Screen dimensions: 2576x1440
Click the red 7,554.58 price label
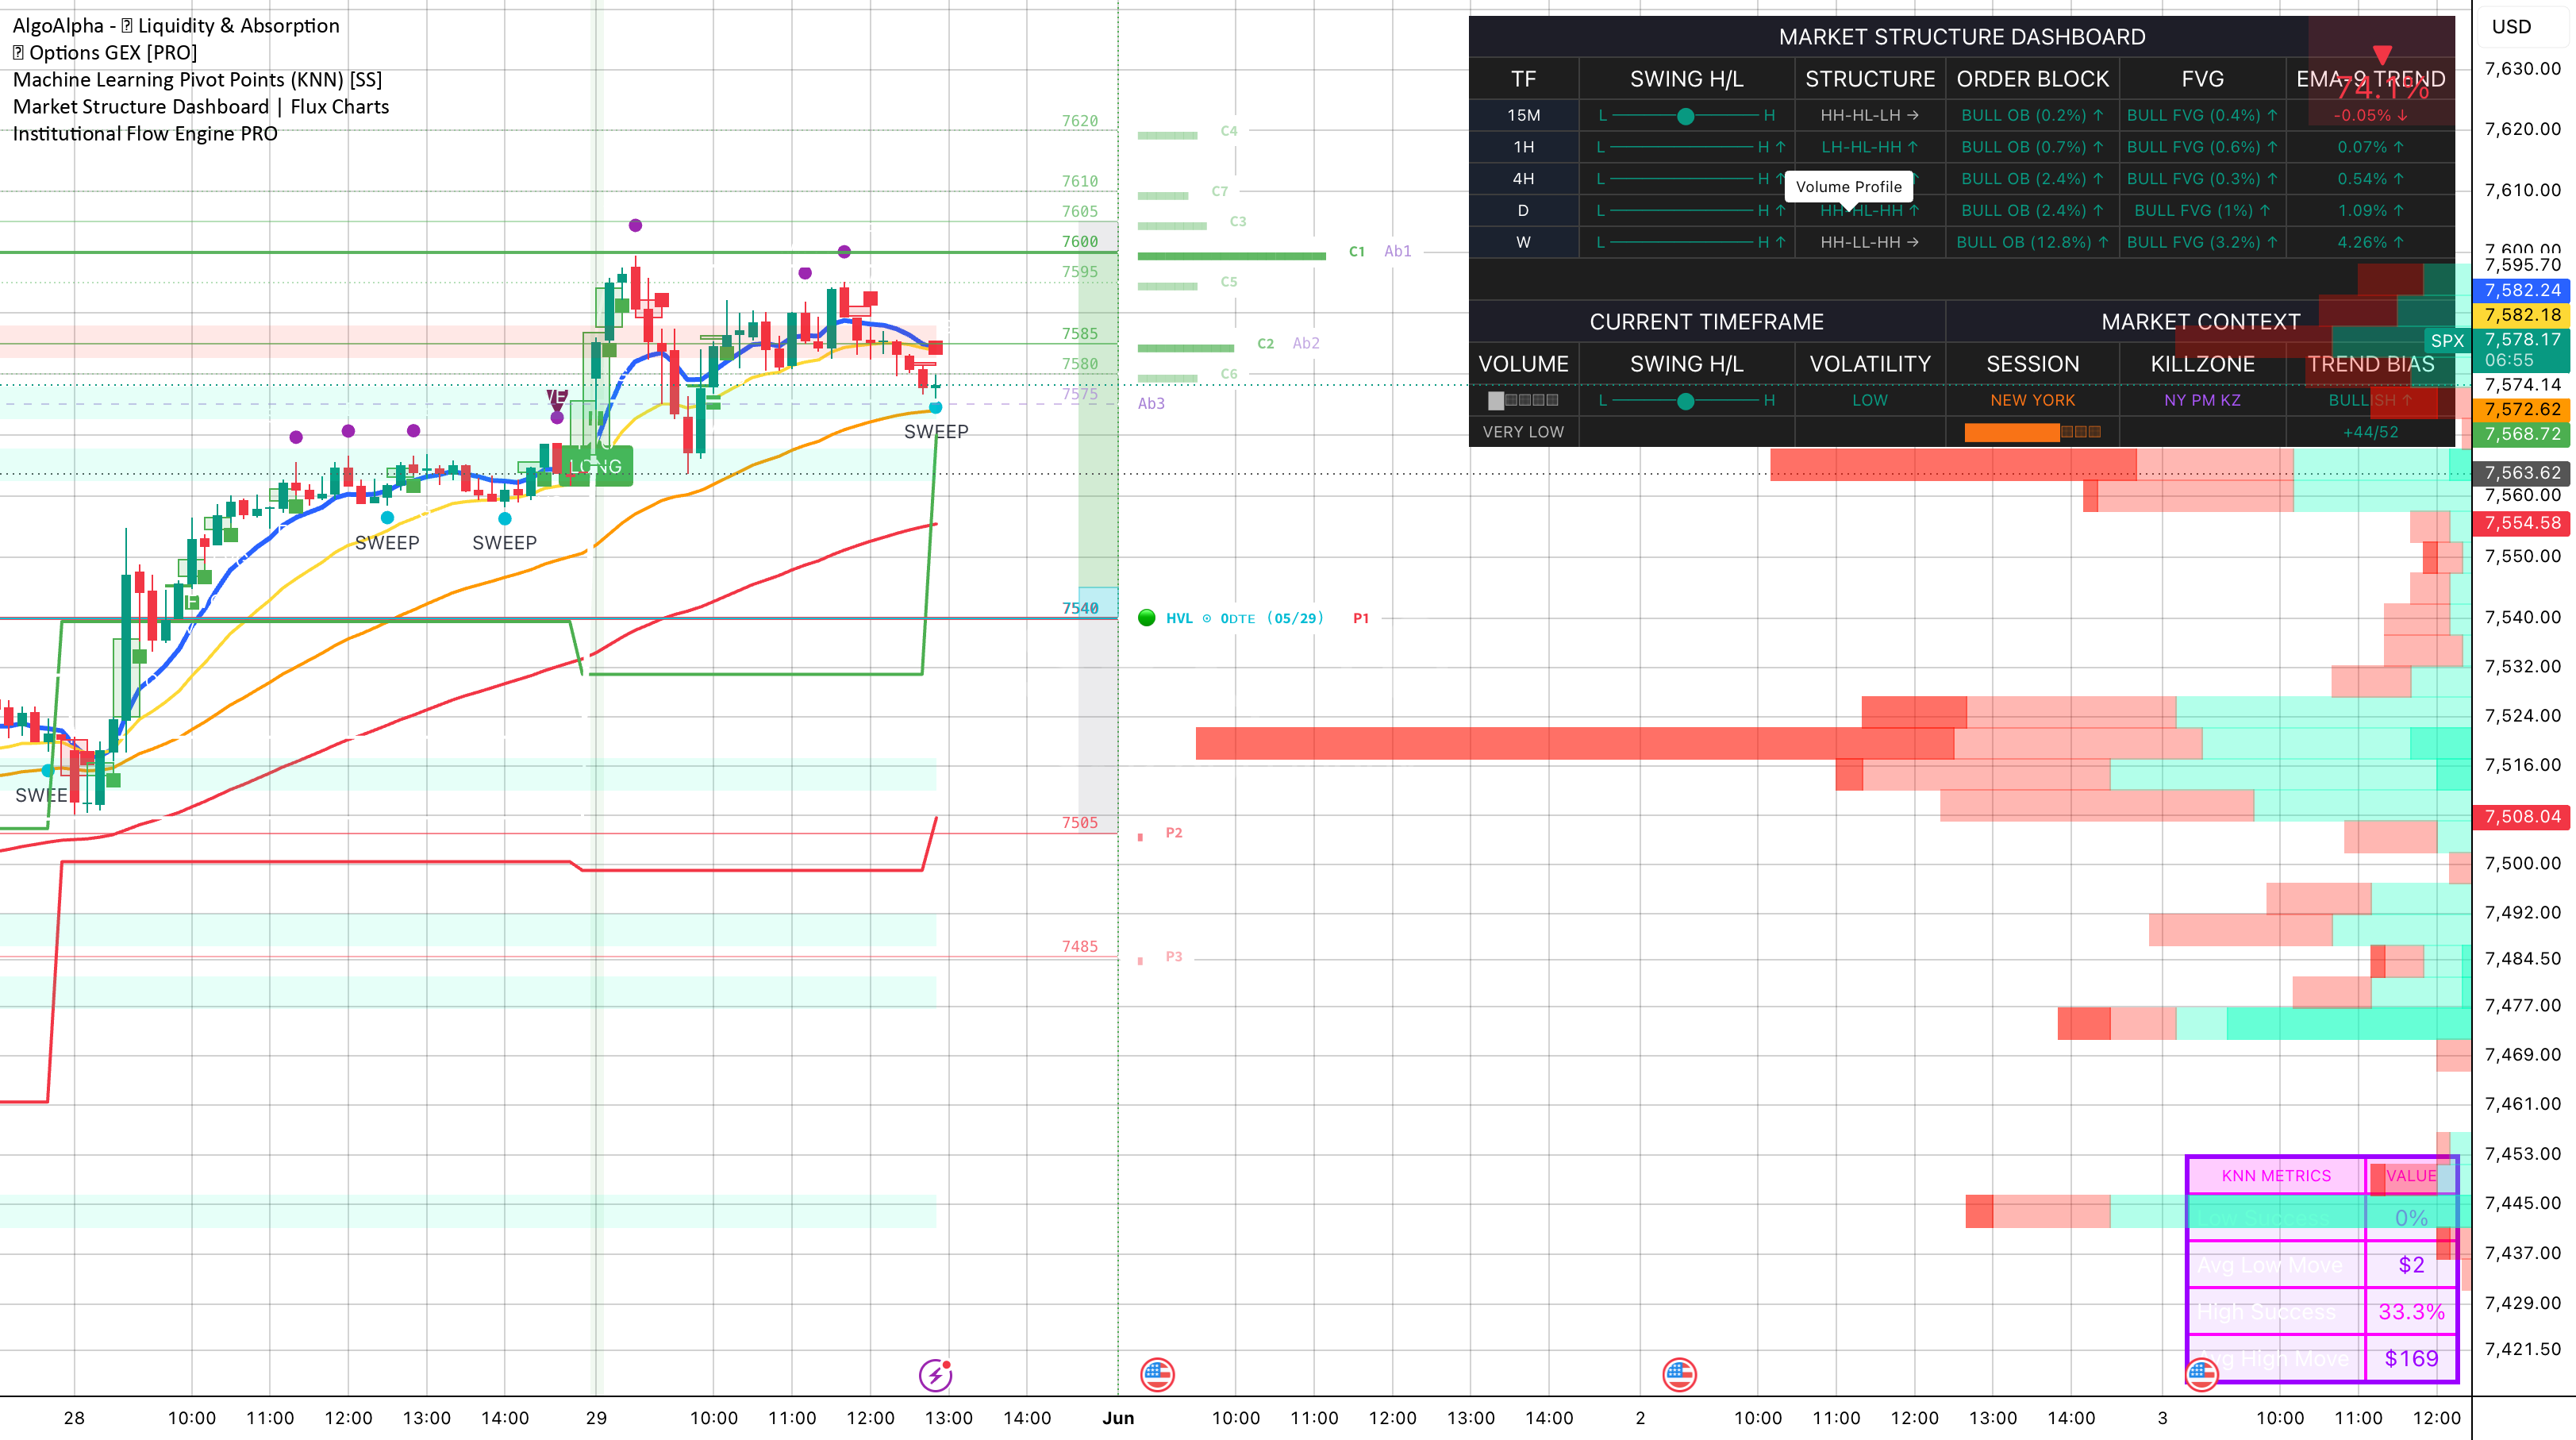2522,523
